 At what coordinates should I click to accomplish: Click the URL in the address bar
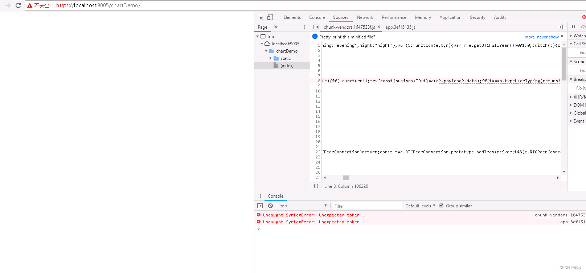[x=98, y=5]
